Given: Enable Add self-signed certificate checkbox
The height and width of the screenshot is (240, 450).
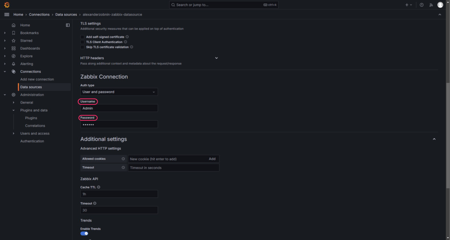Looking at the screenshot, I should point(82,37).
